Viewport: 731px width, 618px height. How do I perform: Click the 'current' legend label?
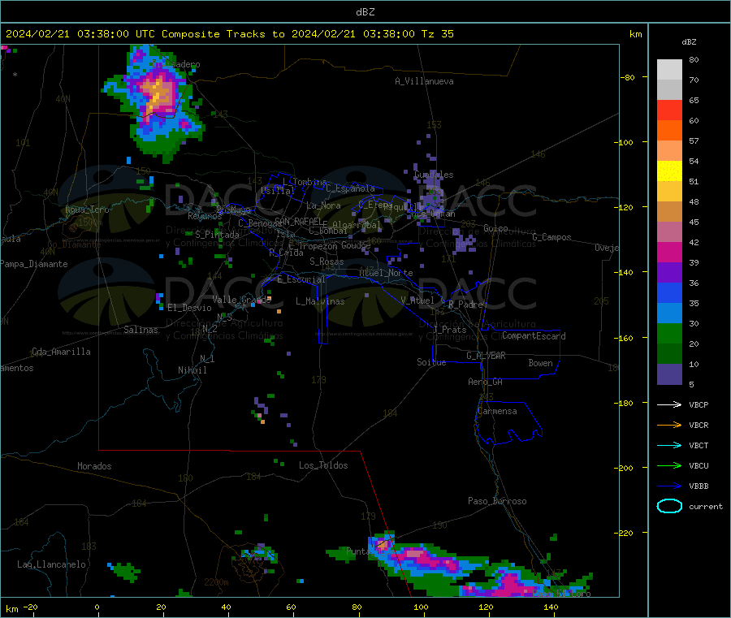click(705, 506)
